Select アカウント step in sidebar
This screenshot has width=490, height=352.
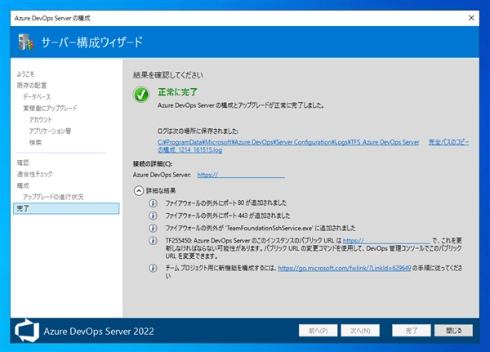41,119
